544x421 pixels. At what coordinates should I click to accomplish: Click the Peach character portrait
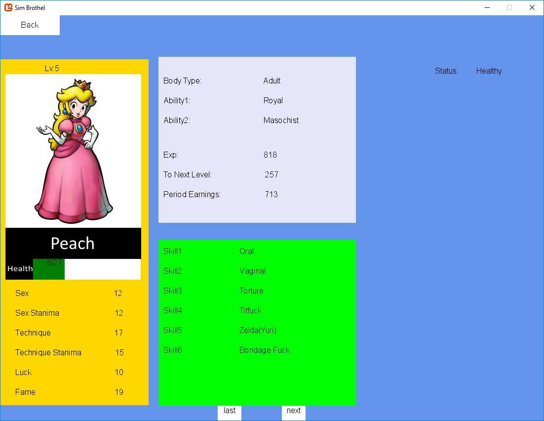click(x=73, y=151)
